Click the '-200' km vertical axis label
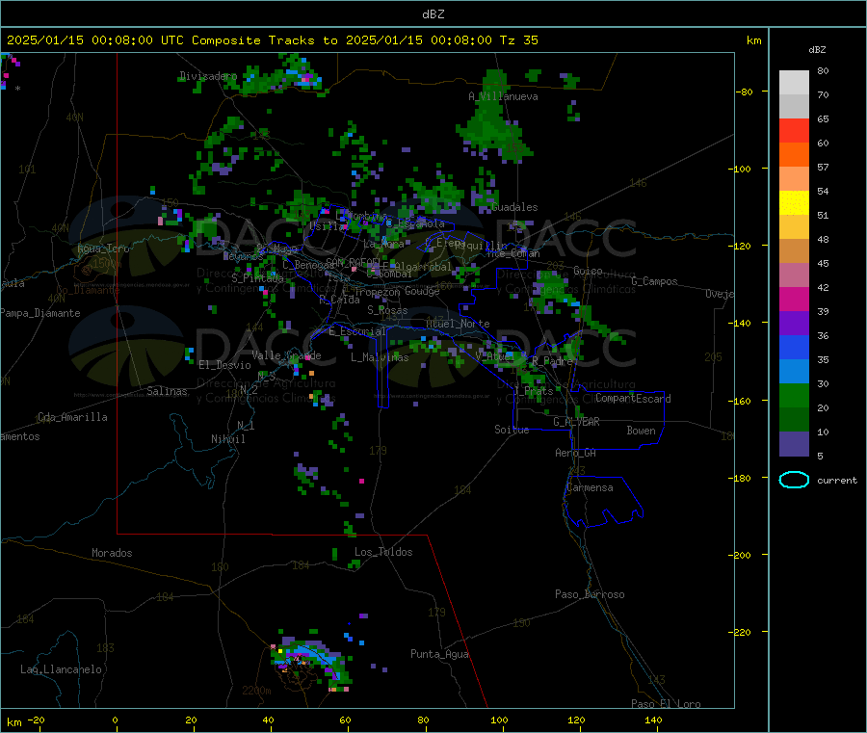 pyautogui.click(x=739, y=556)
